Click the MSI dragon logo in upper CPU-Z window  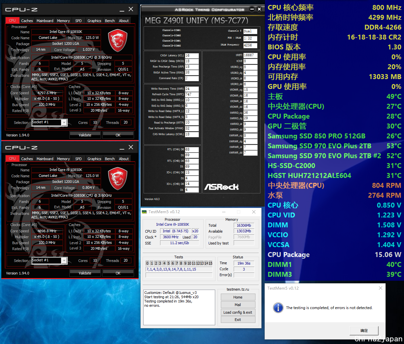[x=118, y=41]
